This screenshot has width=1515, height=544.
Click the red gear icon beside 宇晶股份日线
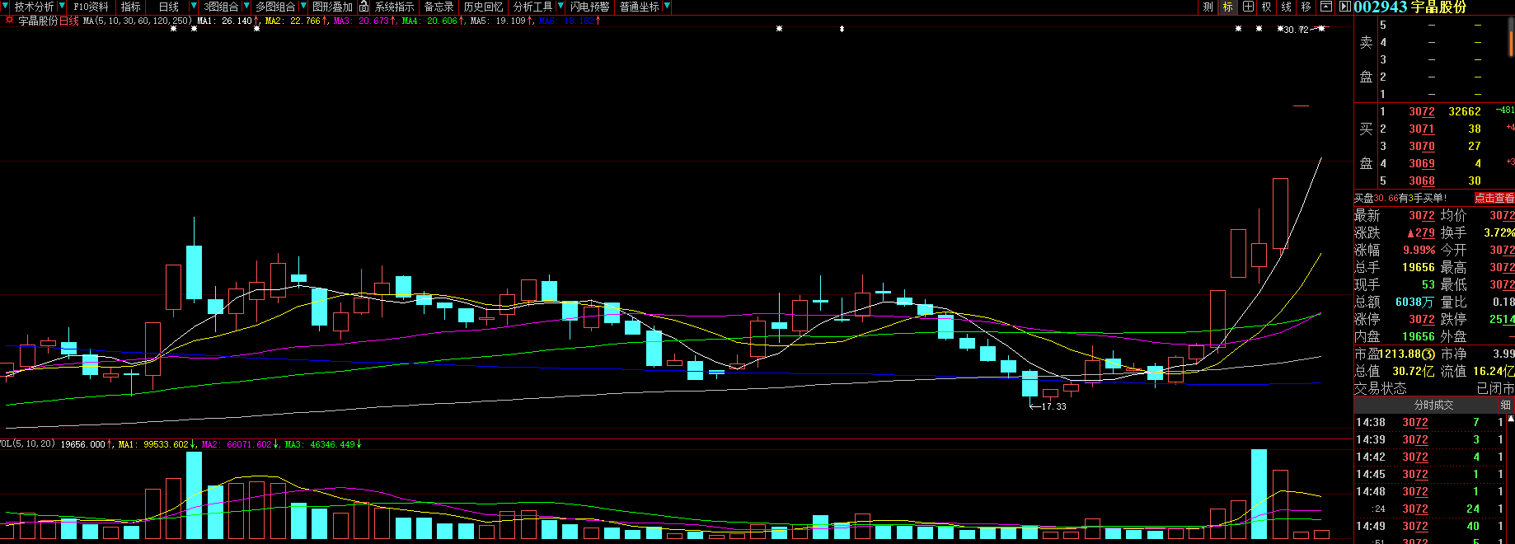coord(9,21)
